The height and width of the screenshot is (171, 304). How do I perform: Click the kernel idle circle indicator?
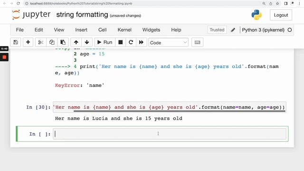click(290, 30)
